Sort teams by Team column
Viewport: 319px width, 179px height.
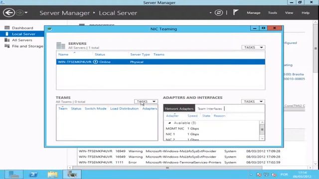pyautogui.click(x=63, y=108)
